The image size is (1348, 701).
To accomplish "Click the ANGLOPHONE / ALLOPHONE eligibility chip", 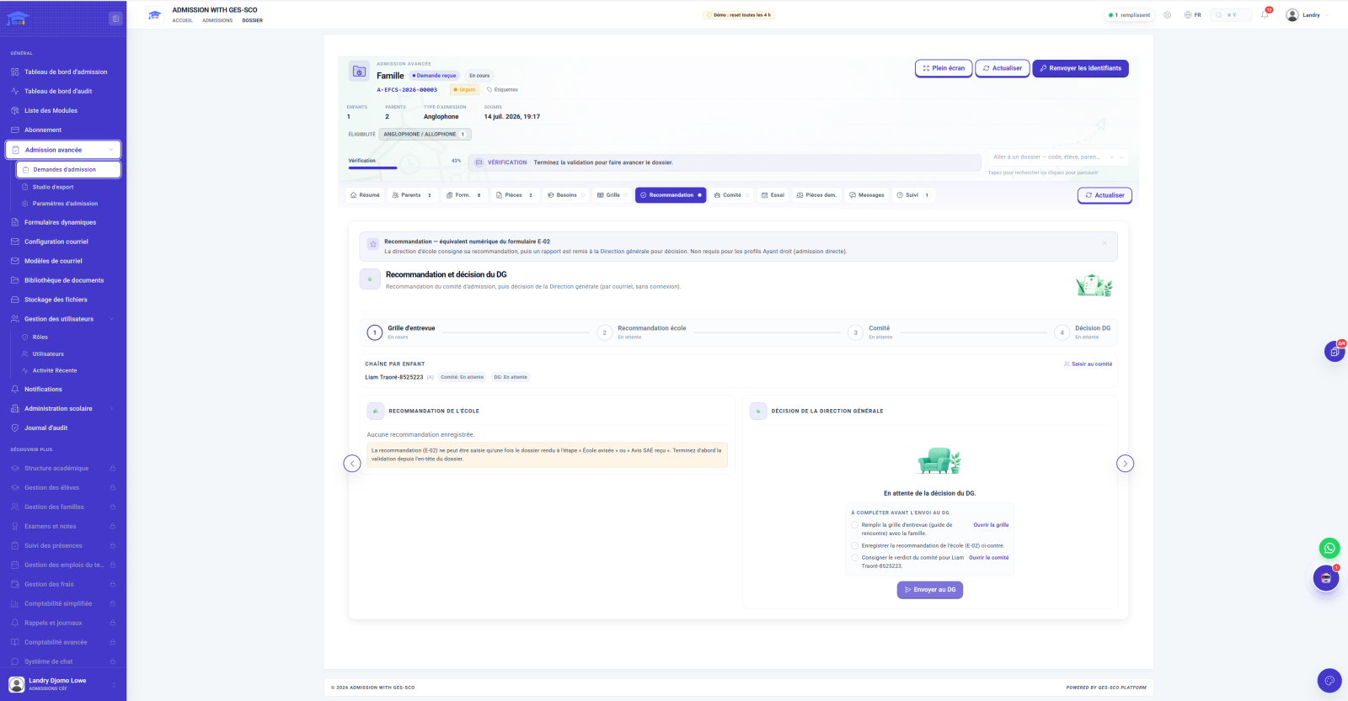I will tap(425, 134).
